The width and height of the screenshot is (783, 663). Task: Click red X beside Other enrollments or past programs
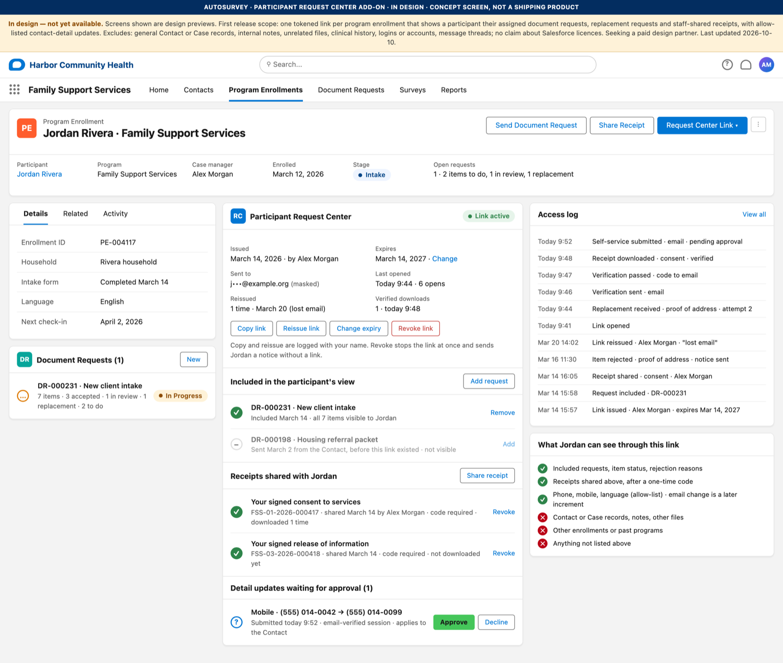543,530
